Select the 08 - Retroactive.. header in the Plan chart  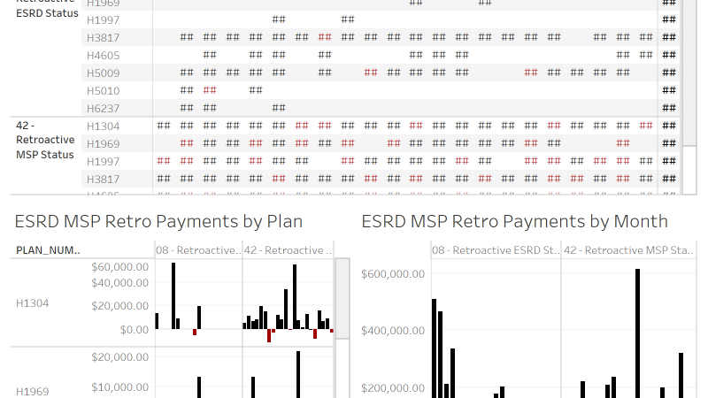198,250
